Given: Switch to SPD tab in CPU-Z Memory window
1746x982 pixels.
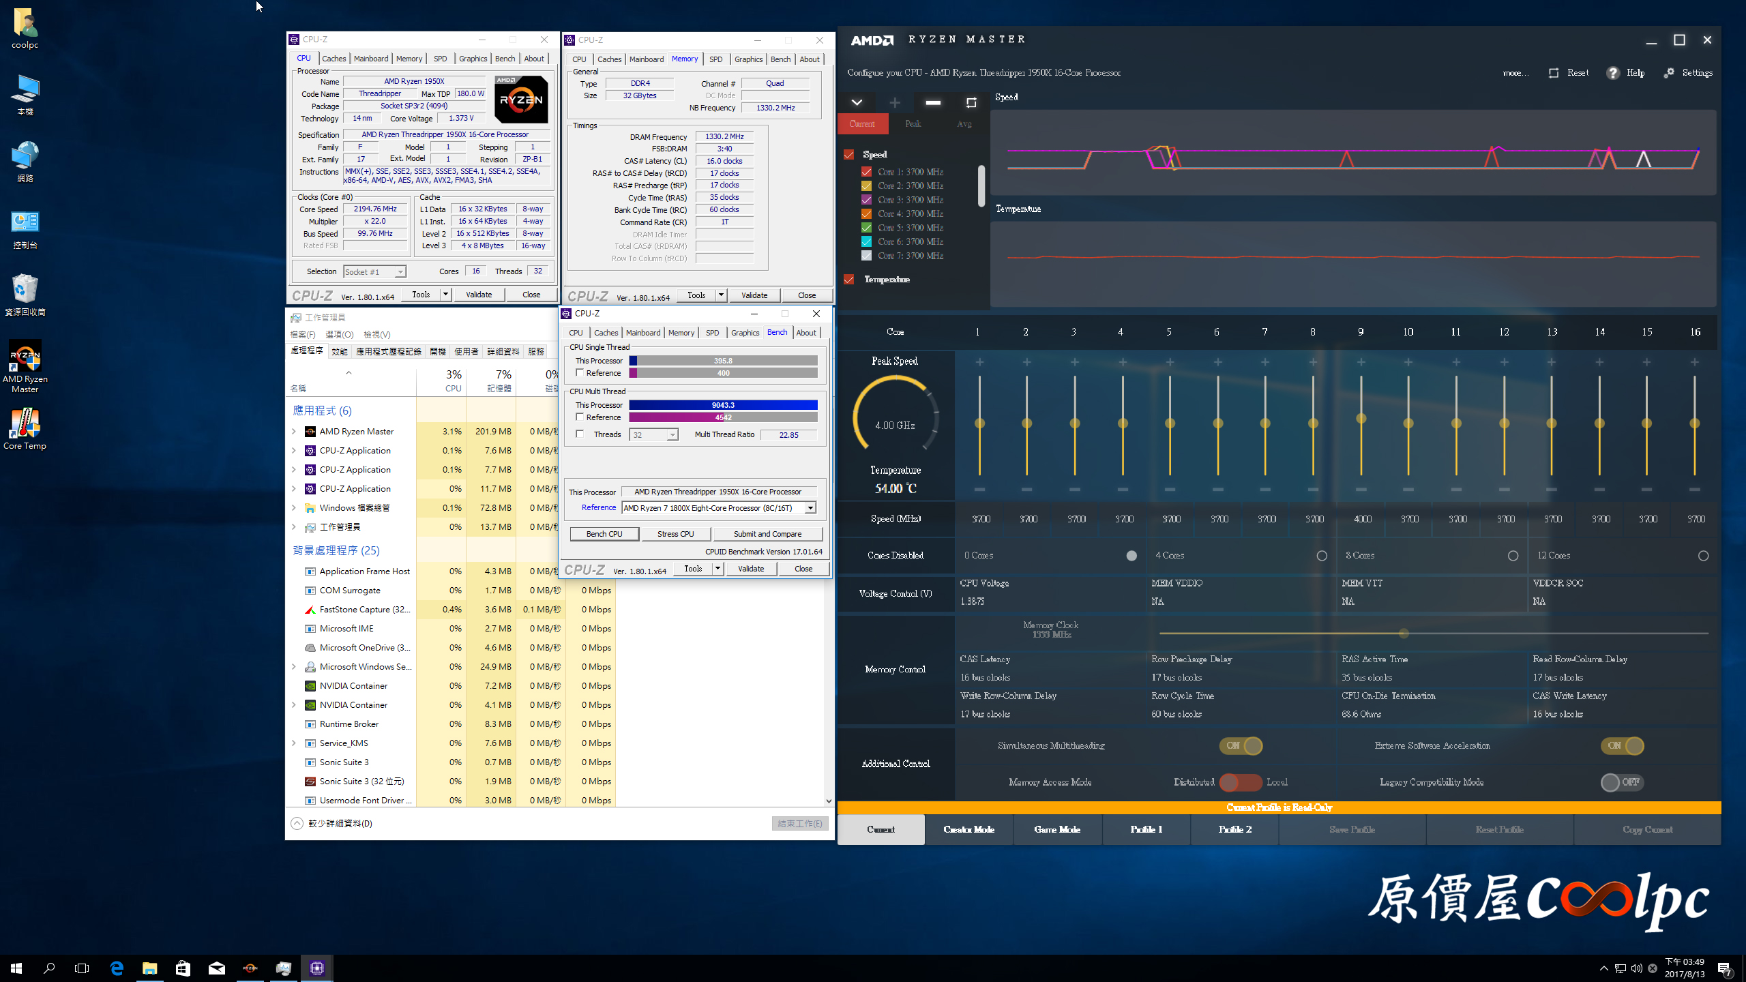Looking at the screenshot, I should tap(715, 59).
